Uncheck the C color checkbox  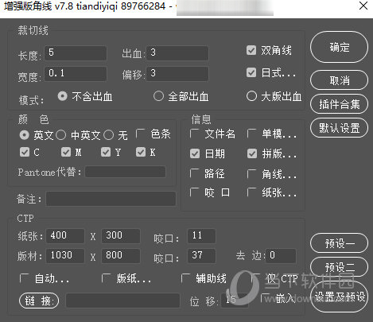click(x=25, y=152)
